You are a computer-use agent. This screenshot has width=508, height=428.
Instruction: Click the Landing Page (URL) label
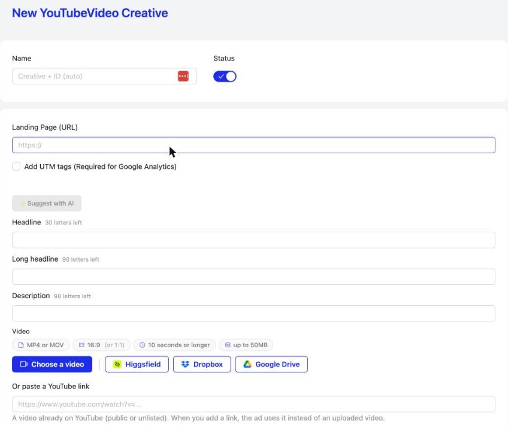click(45, 128)
